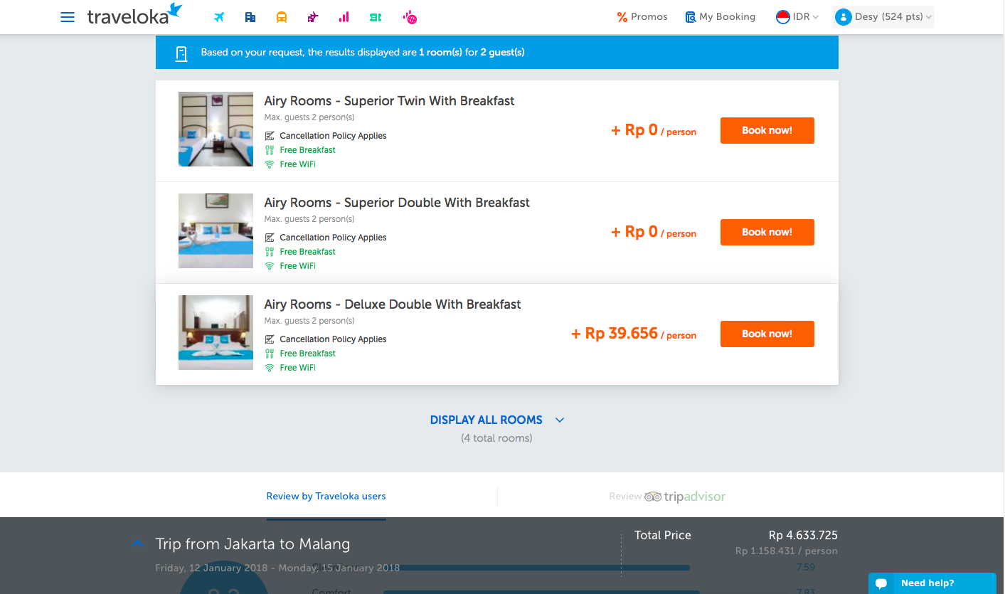Click the Rp 1.158.431 / person text
Screen dimensions: 1005x594
point(787,551)
